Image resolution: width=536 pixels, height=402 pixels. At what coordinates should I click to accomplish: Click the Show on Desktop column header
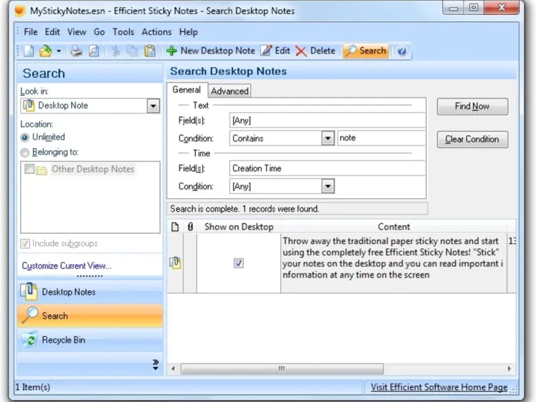point(239,226)
